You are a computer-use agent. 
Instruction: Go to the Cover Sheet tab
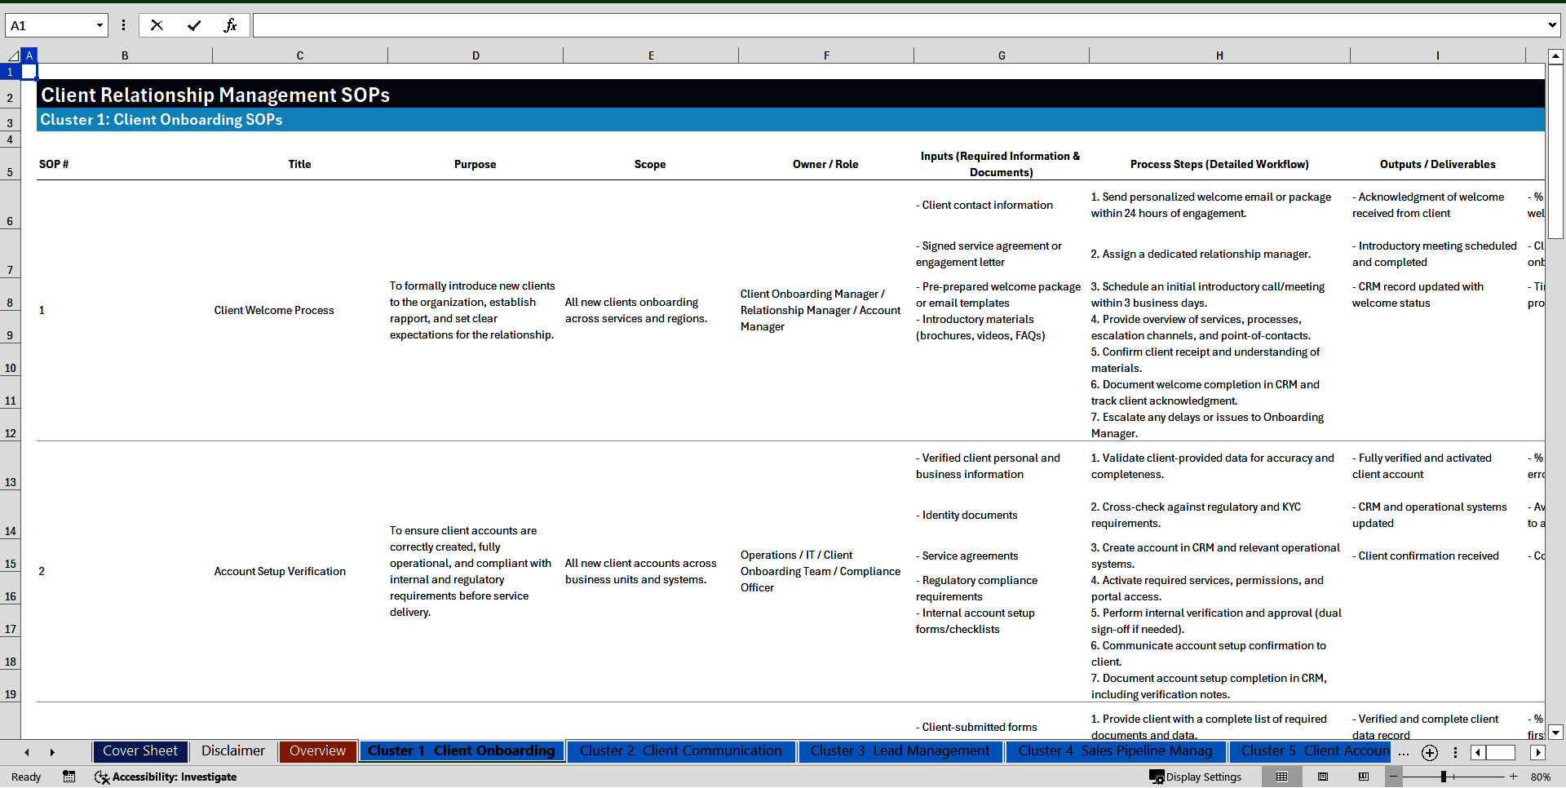point(139,751)
